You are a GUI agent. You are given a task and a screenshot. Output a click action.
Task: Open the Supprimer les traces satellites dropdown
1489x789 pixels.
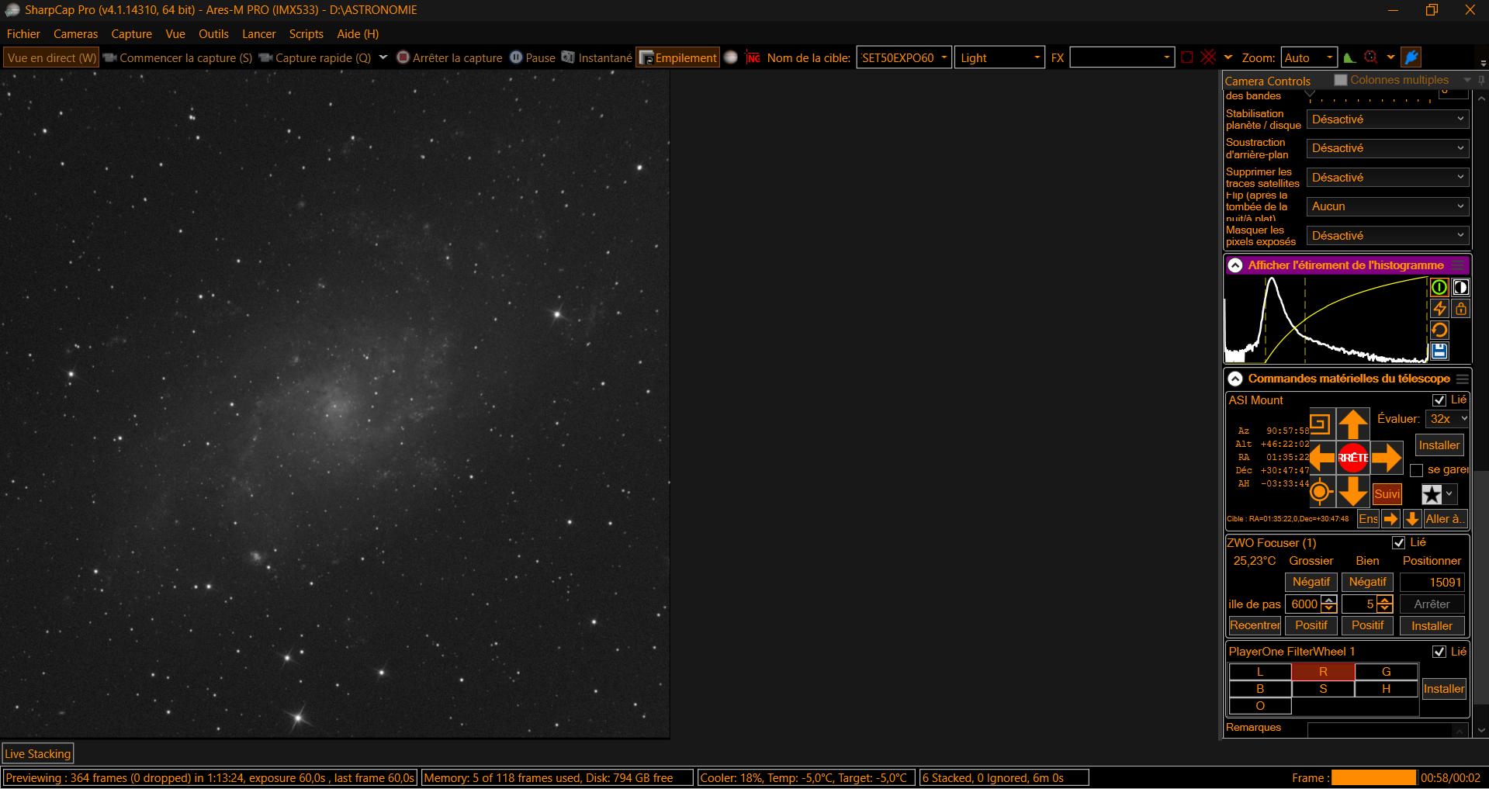pyautogui.click(x=1388, y=178)
